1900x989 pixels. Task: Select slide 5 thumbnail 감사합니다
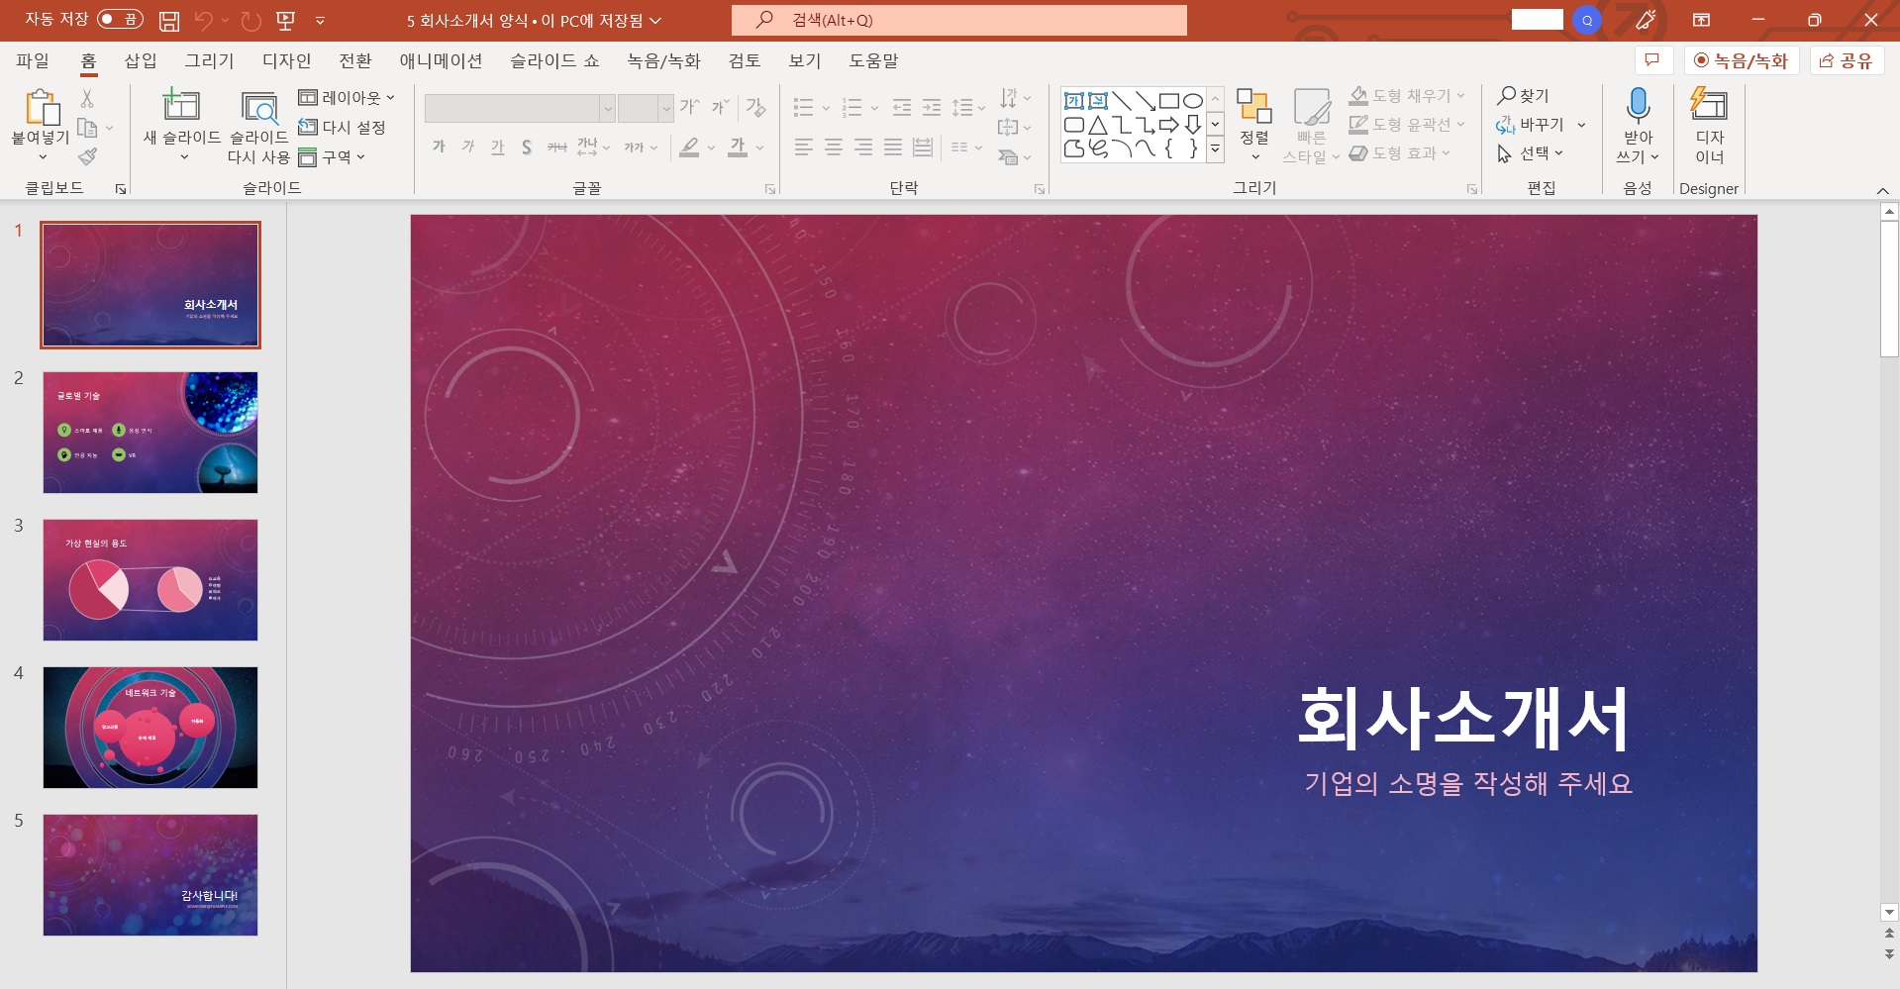click(150, 875)
